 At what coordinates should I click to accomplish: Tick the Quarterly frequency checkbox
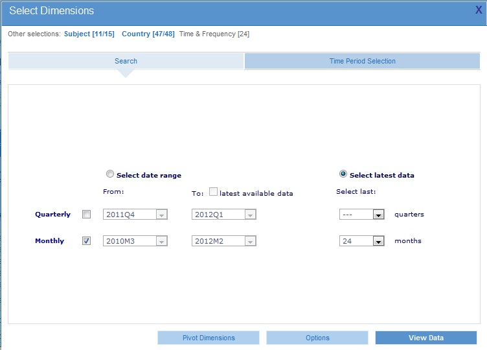tap(87, 215)
